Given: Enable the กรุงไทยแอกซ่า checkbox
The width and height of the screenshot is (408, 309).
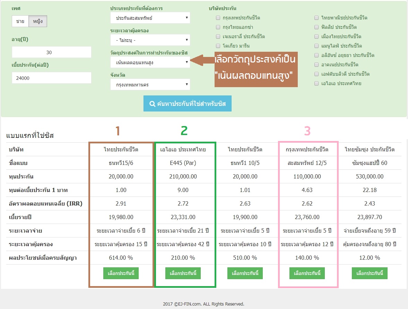Looking at the screenshot, I should 218,27.
